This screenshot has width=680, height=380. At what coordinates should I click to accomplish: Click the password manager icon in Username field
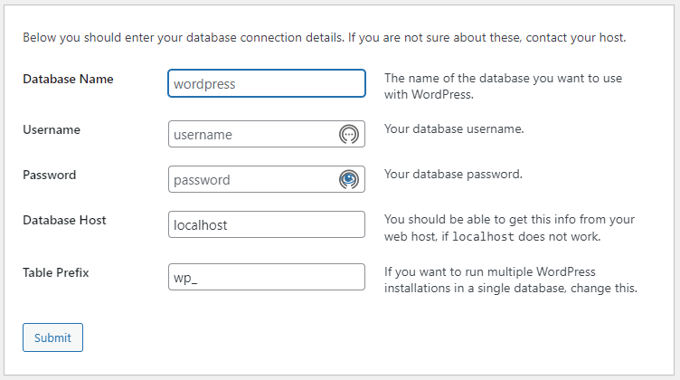[349, 135]
